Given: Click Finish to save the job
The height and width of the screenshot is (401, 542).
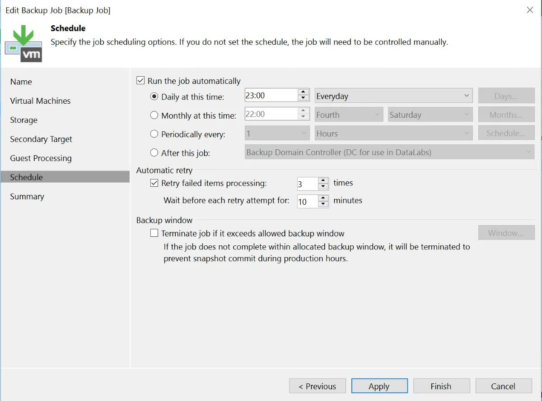Looking at the screenshot, I should (441, 386).
